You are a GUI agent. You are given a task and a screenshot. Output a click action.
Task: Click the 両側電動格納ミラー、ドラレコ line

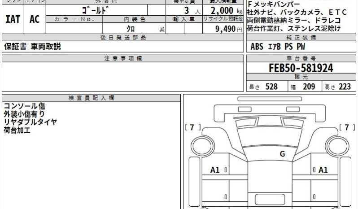(x=294, y=20)
